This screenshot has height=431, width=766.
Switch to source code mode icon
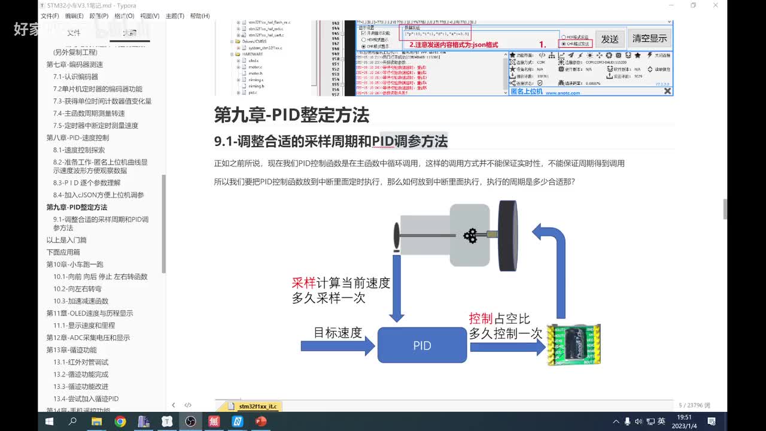pyautogui.click(x=188, y=405)
